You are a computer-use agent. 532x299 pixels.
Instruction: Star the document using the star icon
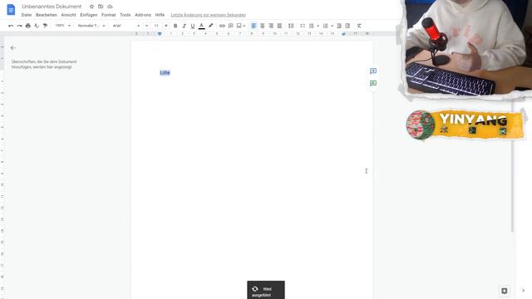[91, 7]
